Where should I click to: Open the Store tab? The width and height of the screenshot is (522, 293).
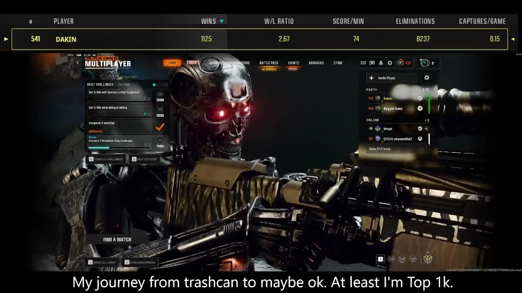coord(338,63)
